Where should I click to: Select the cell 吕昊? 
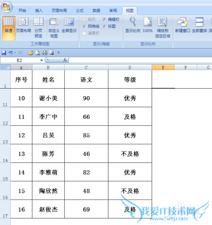pyautogui.click(x=48, y=135)
